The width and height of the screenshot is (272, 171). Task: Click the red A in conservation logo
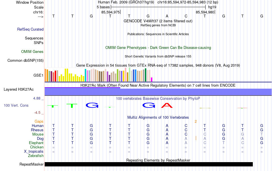[x=167, y=105]
